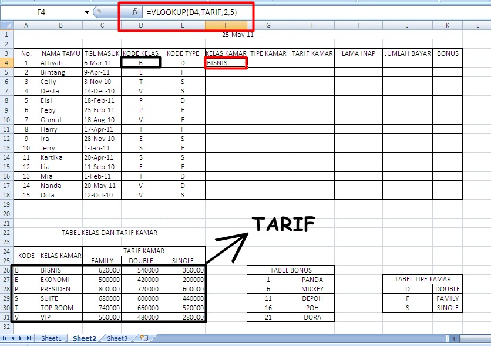This screenshot has height=346, width=491.
Task: Go to the last sheet navigation arrow
Action: click(x=29, y=338)
